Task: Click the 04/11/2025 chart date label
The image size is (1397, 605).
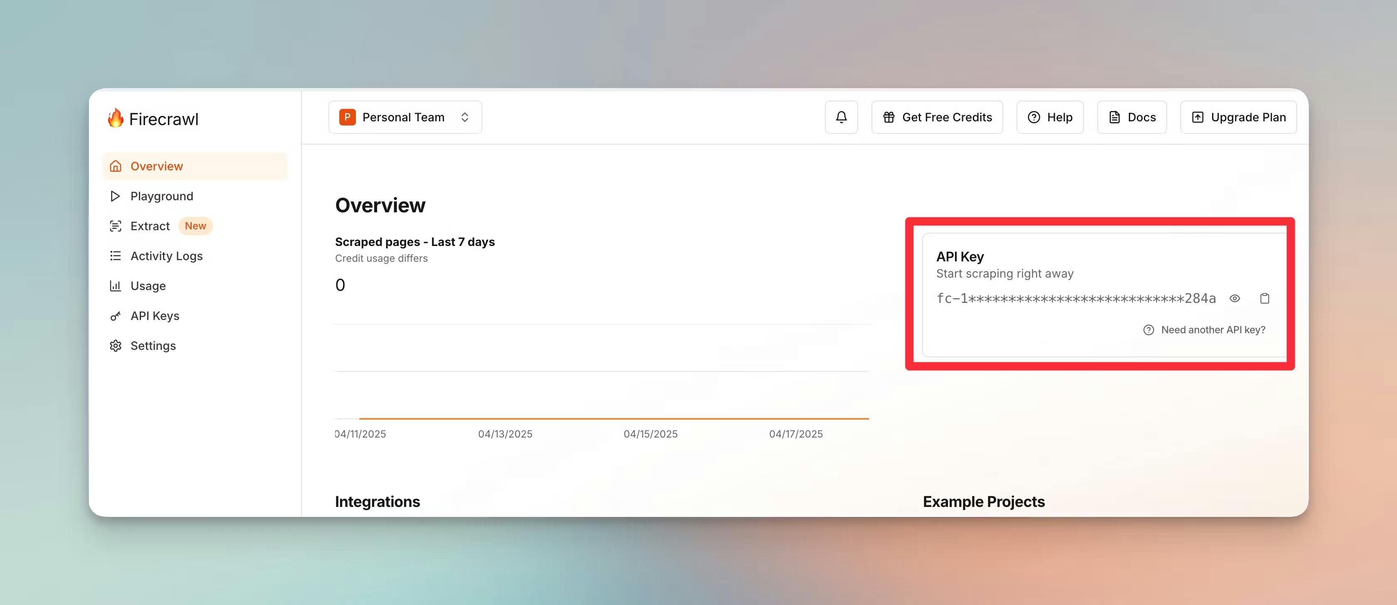Action: [x=360, y=434]
